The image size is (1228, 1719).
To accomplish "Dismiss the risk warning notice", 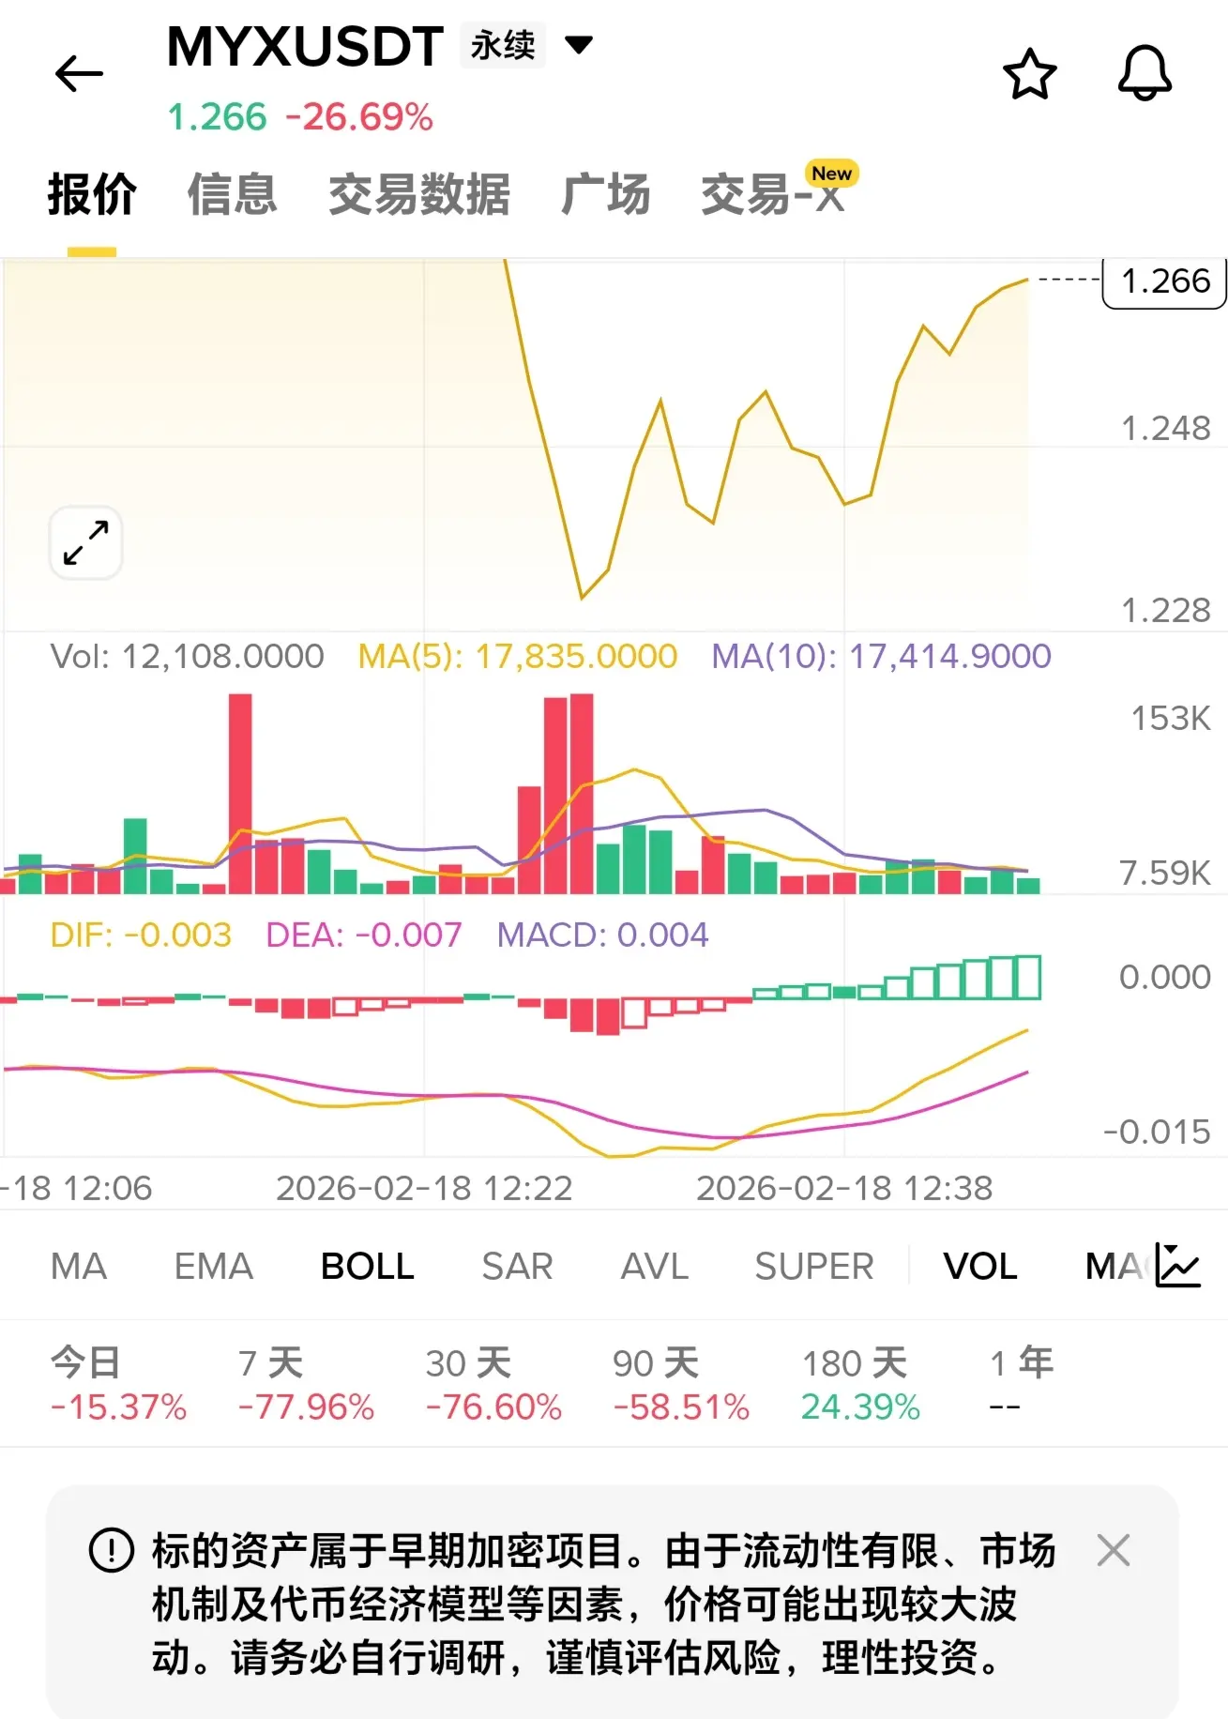I will 1113,1550.
